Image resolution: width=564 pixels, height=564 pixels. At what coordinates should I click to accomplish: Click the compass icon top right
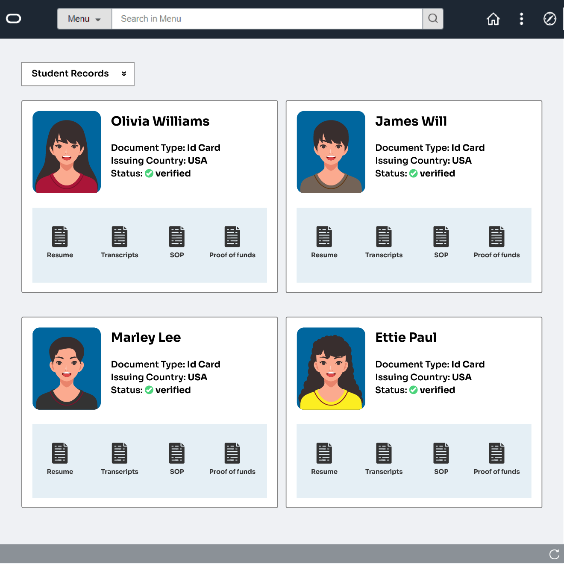pos(549,19)
